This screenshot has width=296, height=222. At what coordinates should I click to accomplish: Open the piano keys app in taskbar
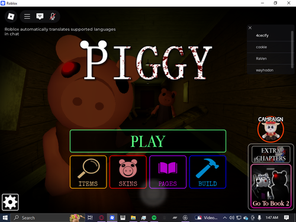pos(123,218)
